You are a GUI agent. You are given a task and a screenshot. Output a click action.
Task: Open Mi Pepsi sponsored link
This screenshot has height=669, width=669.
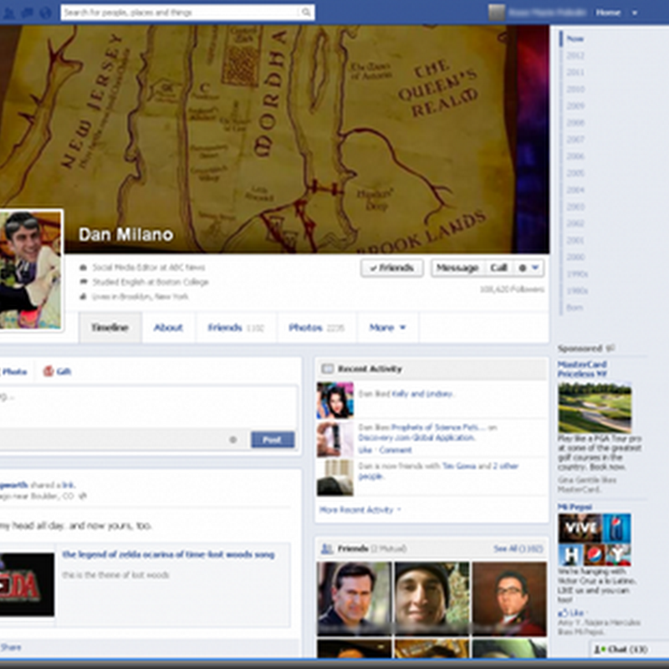pyautogui.click(x=575, y=507)
